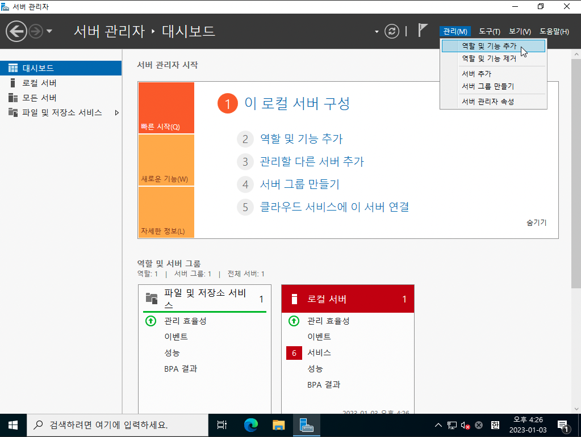Click 이벤트 in 파일 및 저장소 tile
The image size is (581, 437).
point(176,337)
